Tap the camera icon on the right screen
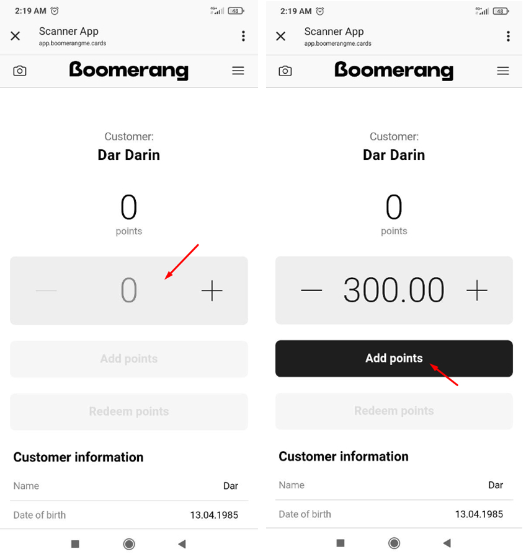 click(285, 71)
